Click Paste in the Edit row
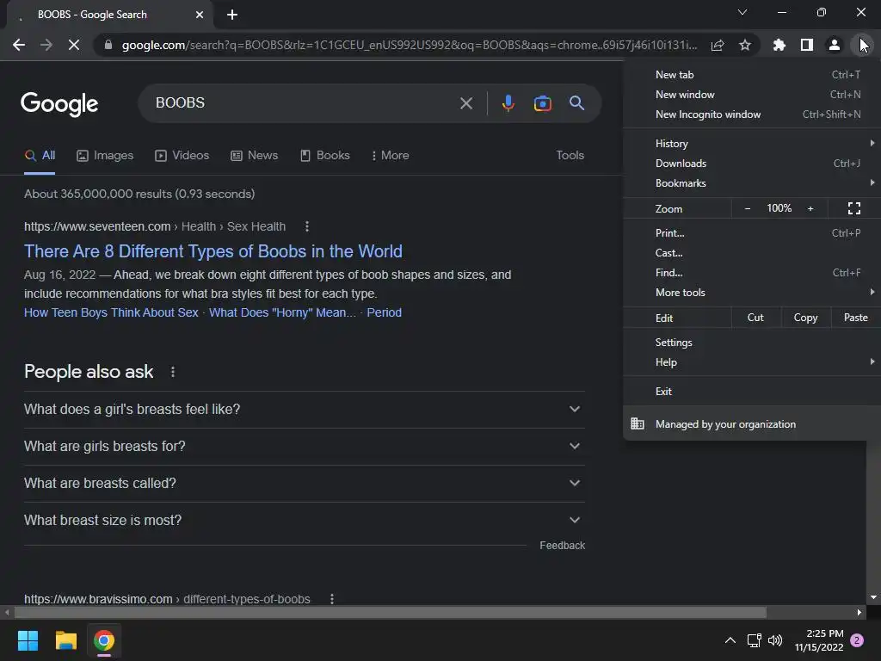 click(x=856, y=318)
